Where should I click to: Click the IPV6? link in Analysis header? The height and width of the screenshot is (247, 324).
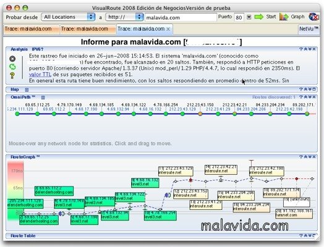pos(38,49)
